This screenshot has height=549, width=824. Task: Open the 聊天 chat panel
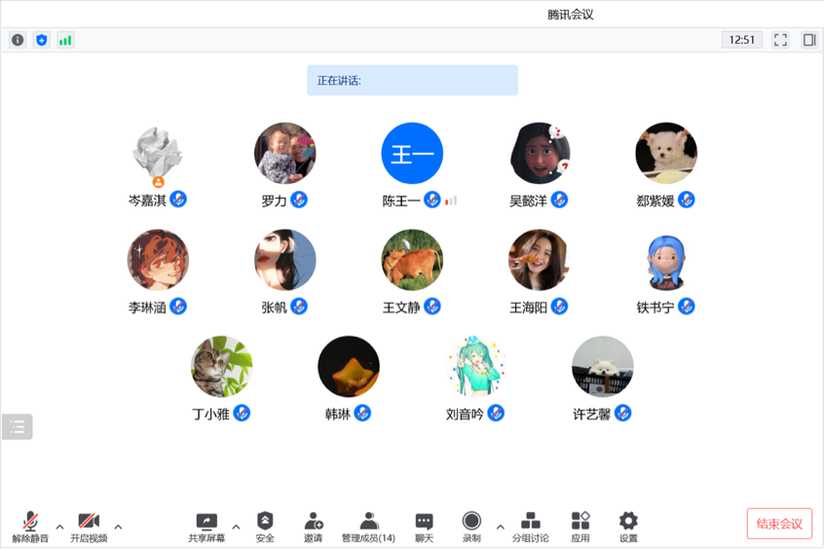pyautogui.click(x=424, y=527)
